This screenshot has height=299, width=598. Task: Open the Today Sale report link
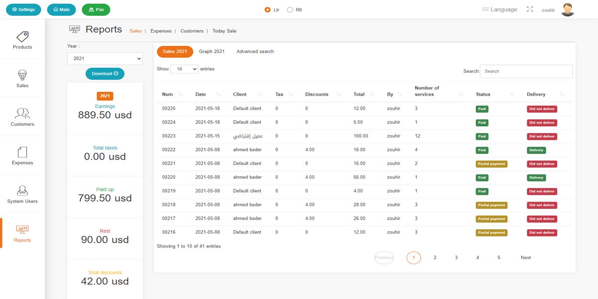click(224, 31)
